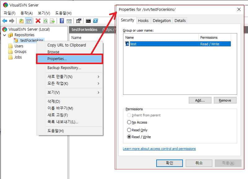Click the Name column header in user list

pos(161,37)
